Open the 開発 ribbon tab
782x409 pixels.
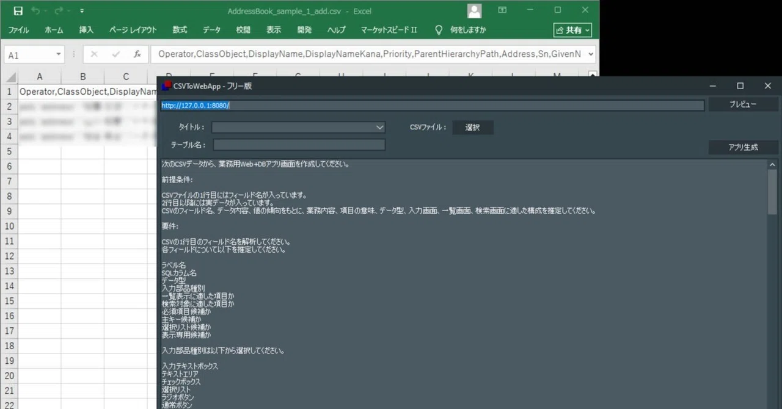(304, 30)
